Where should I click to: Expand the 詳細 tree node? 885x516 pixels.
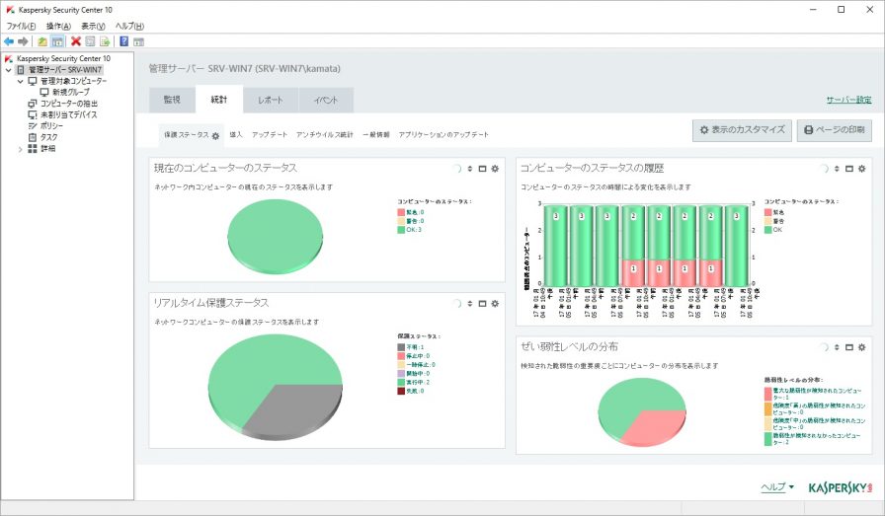point(21,149)
